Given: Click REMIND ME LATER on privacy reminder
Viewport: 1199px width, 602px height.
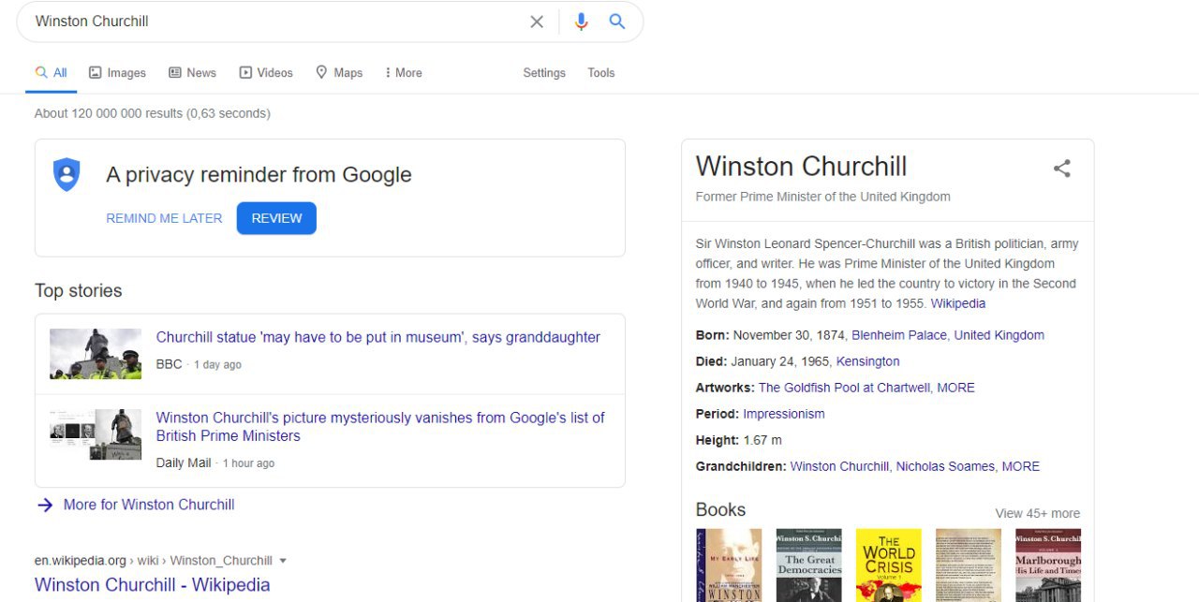Looking at the screenshot, I should (164, 218).
